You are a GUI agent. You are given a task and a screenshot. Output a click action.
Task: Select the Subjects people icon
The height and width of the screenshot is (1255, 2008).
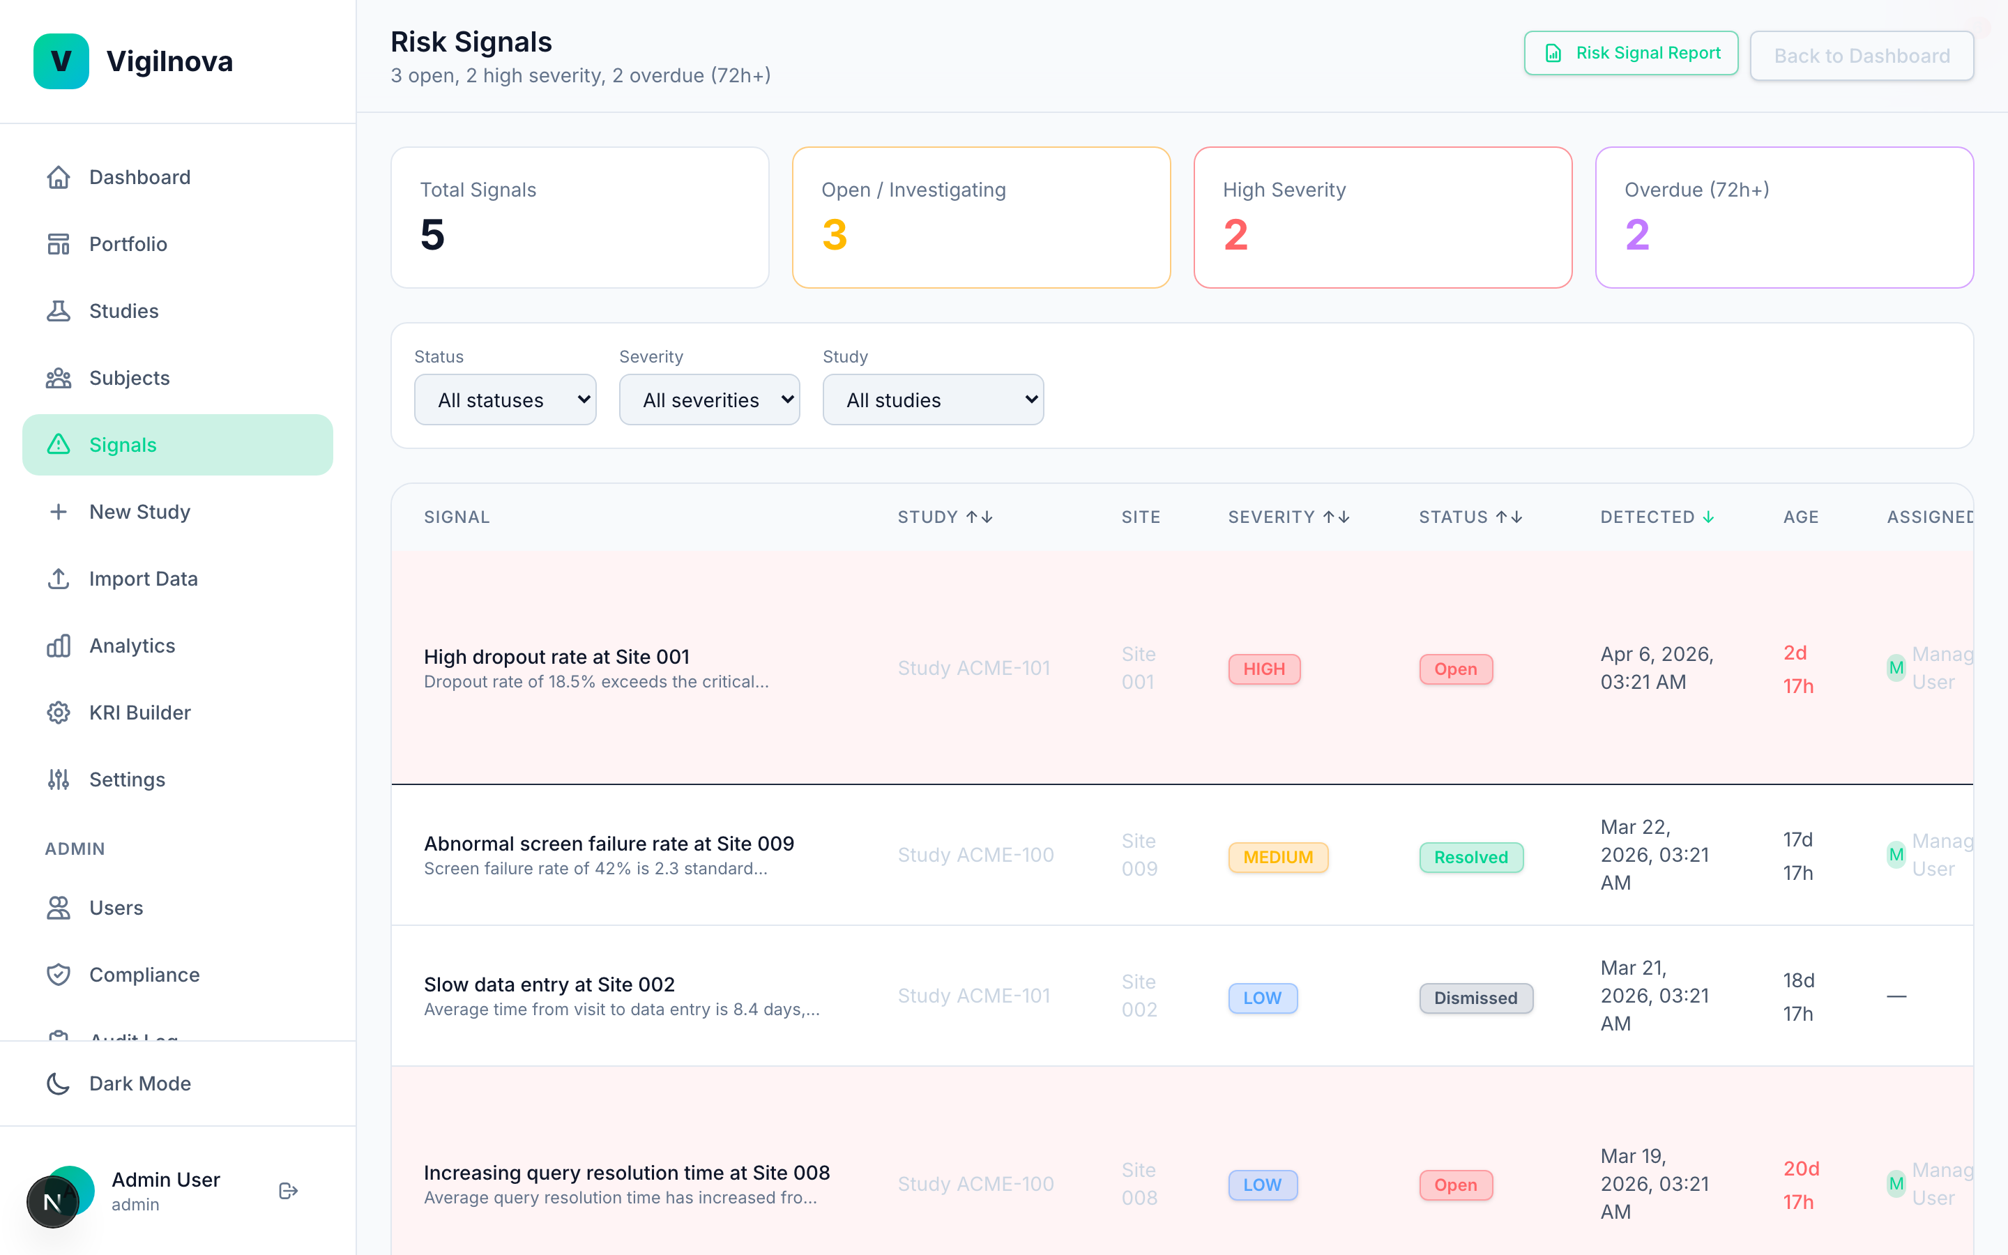pos(59,378)
